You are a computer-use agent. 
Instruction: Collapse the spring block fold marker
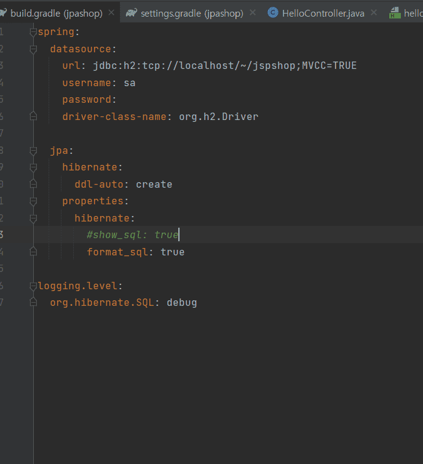(x=33, y=32)
